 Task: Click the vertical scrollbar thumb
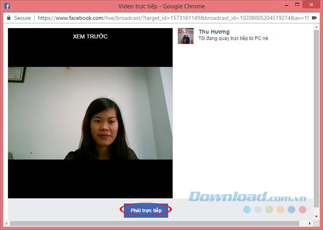316,119
